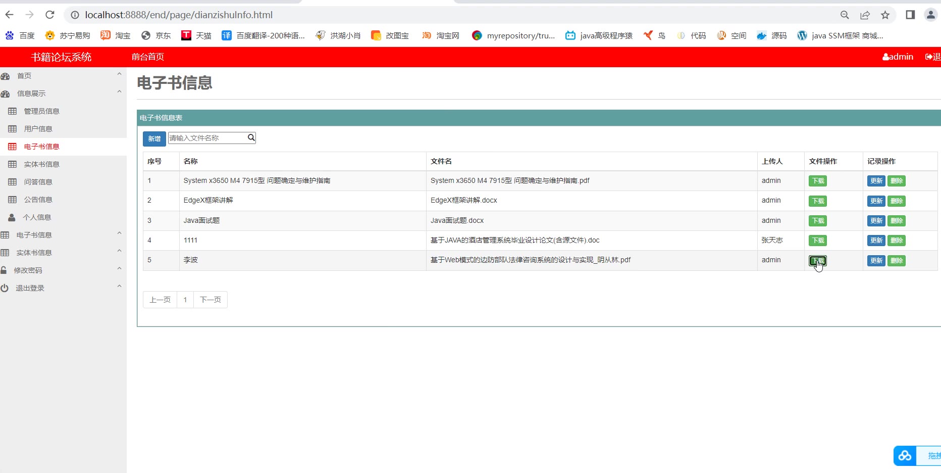This screenshot has width=941, height=473.
Task: Click the browser back arrow
Action: 10,15
